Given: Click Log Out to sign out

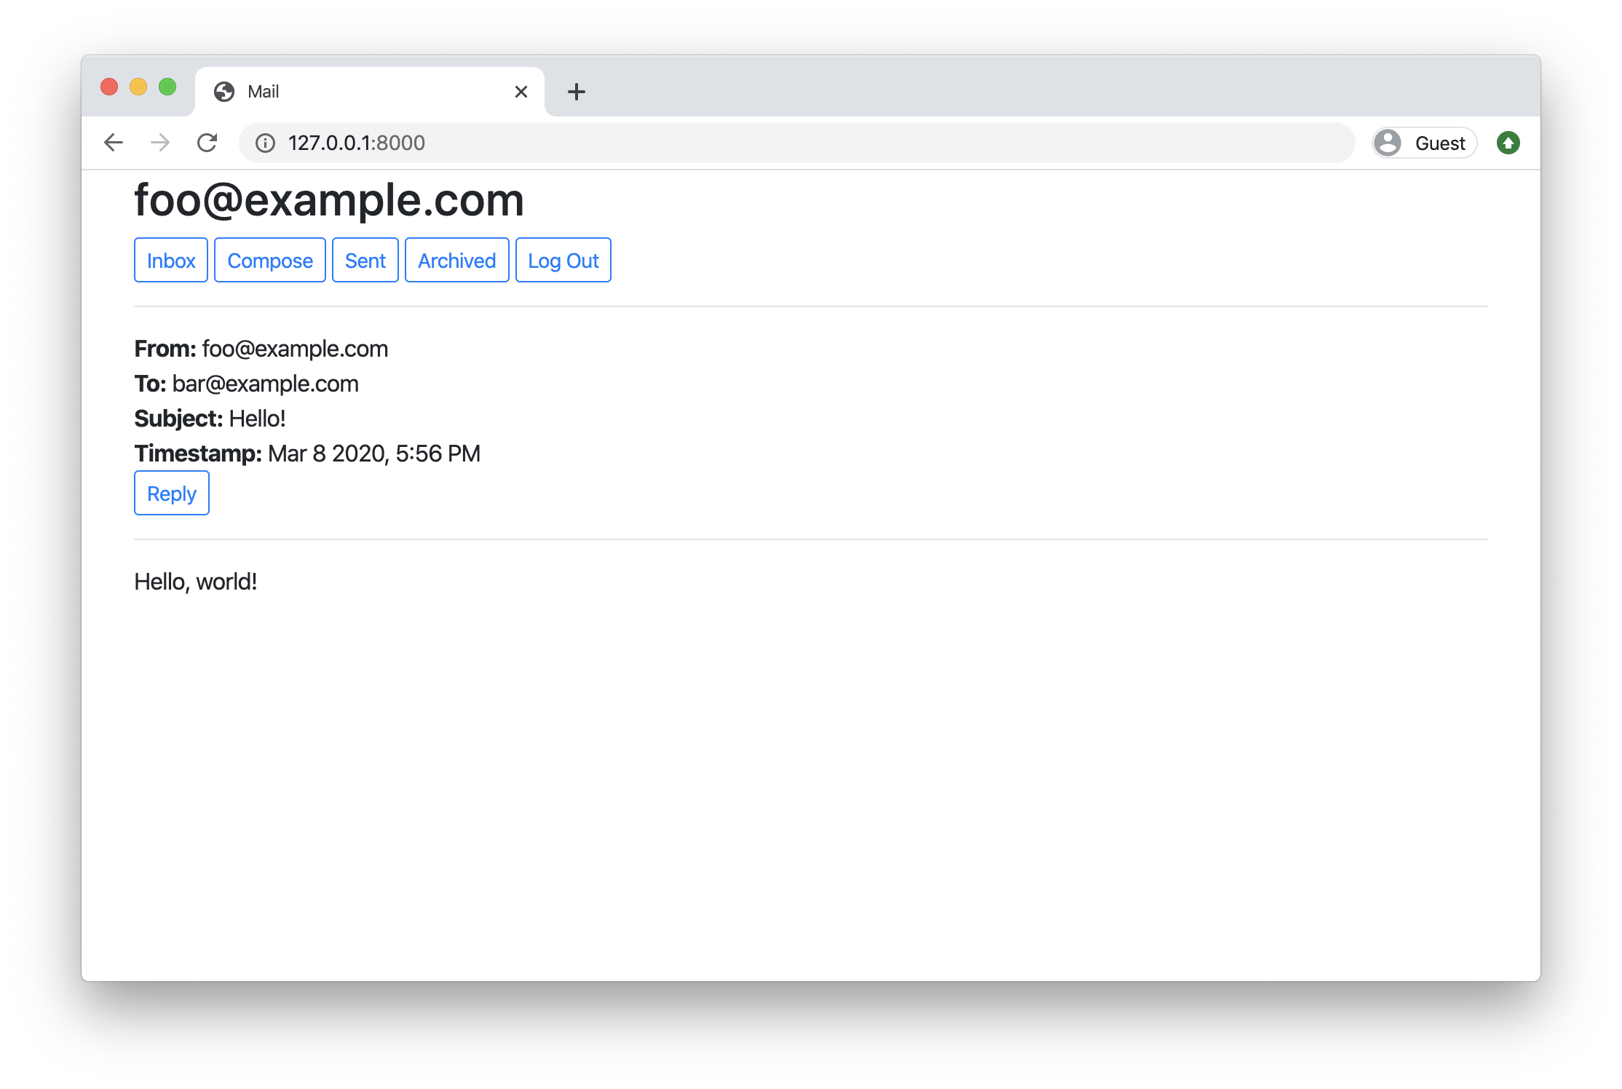Looking at the screenshot, I should (563, 260).
